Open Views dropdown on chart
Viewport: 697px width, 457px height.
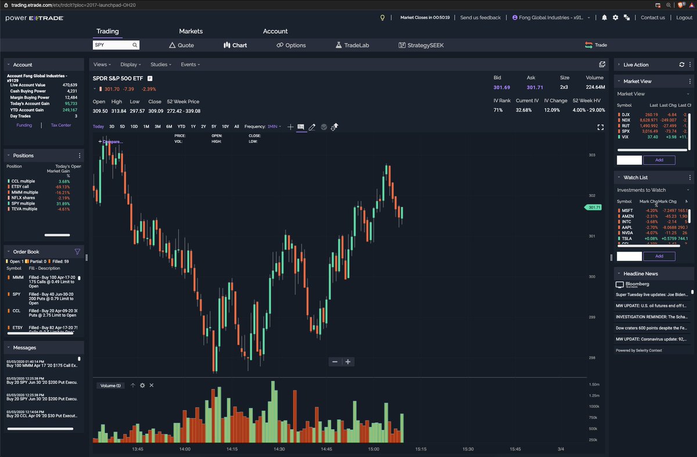pos(102,64)
